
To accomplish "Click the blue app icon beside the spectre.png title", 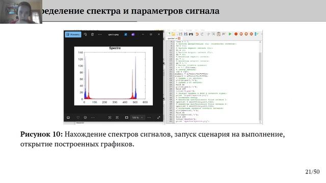I will [x=126, y=35].
